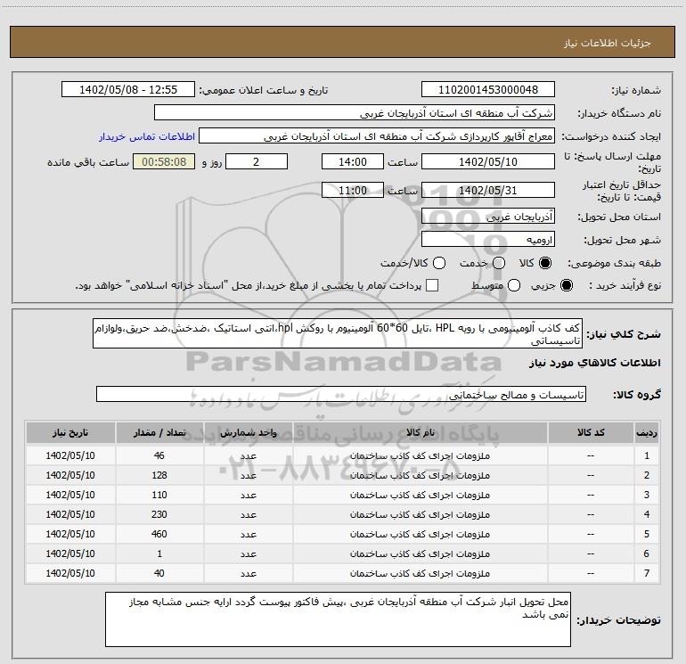
Task: Click the شماره نیاز field 1102001453000048
Action: [x=488, y=90]
